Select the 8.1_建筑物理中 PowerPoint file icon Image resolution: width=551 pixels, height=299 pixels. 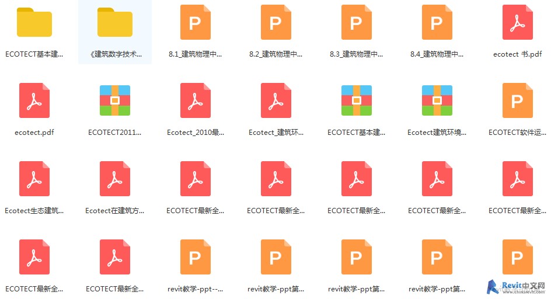coord(196,22)
